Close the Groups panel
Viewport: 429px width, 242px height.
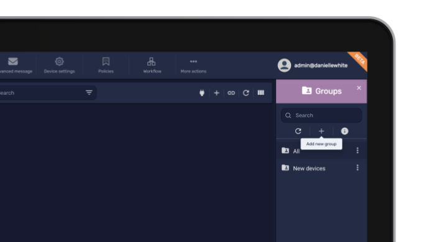[x=359, y=88]
